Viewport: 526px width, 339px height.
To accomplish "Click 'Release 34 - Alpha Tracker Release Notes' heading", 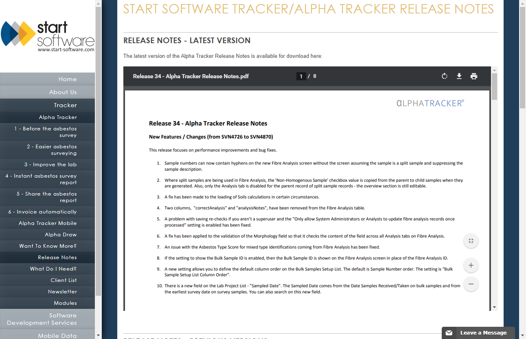I will 208,123.
